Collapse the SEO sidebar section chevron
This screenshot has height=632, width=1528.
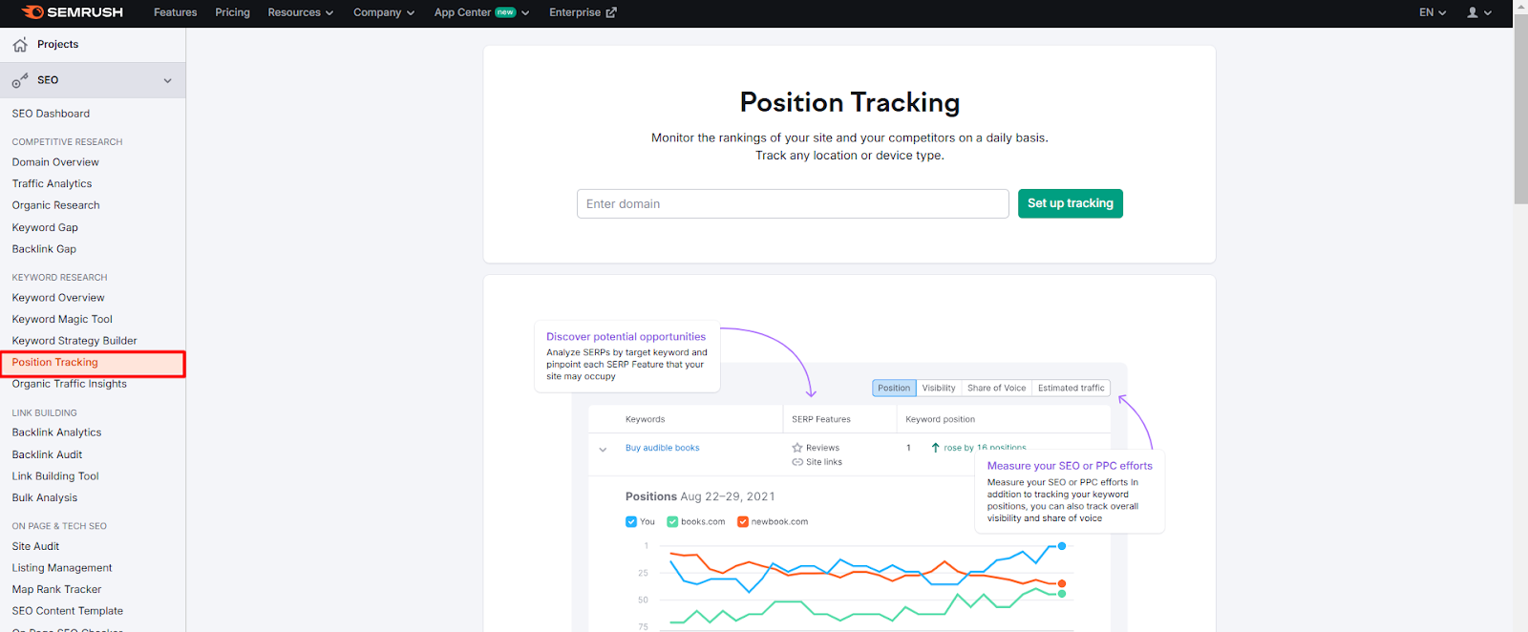(168, 81)
